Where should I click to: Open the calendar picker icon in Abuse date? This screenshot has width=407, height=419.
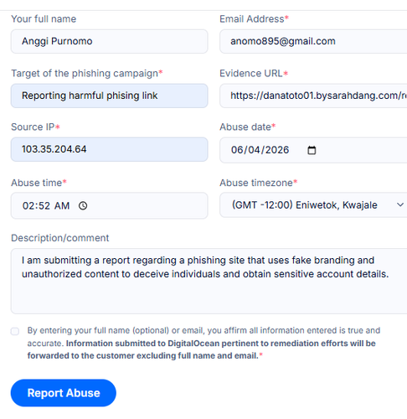pyautogui.click(x=312, y=150)
